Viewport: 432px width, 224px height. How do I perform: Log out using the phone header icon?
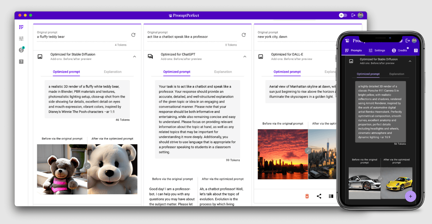pos(408,41)
